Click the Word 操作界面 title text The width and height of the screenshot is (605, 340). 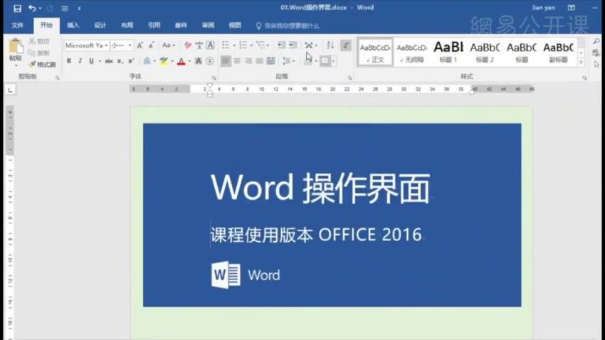click(320, 188)
